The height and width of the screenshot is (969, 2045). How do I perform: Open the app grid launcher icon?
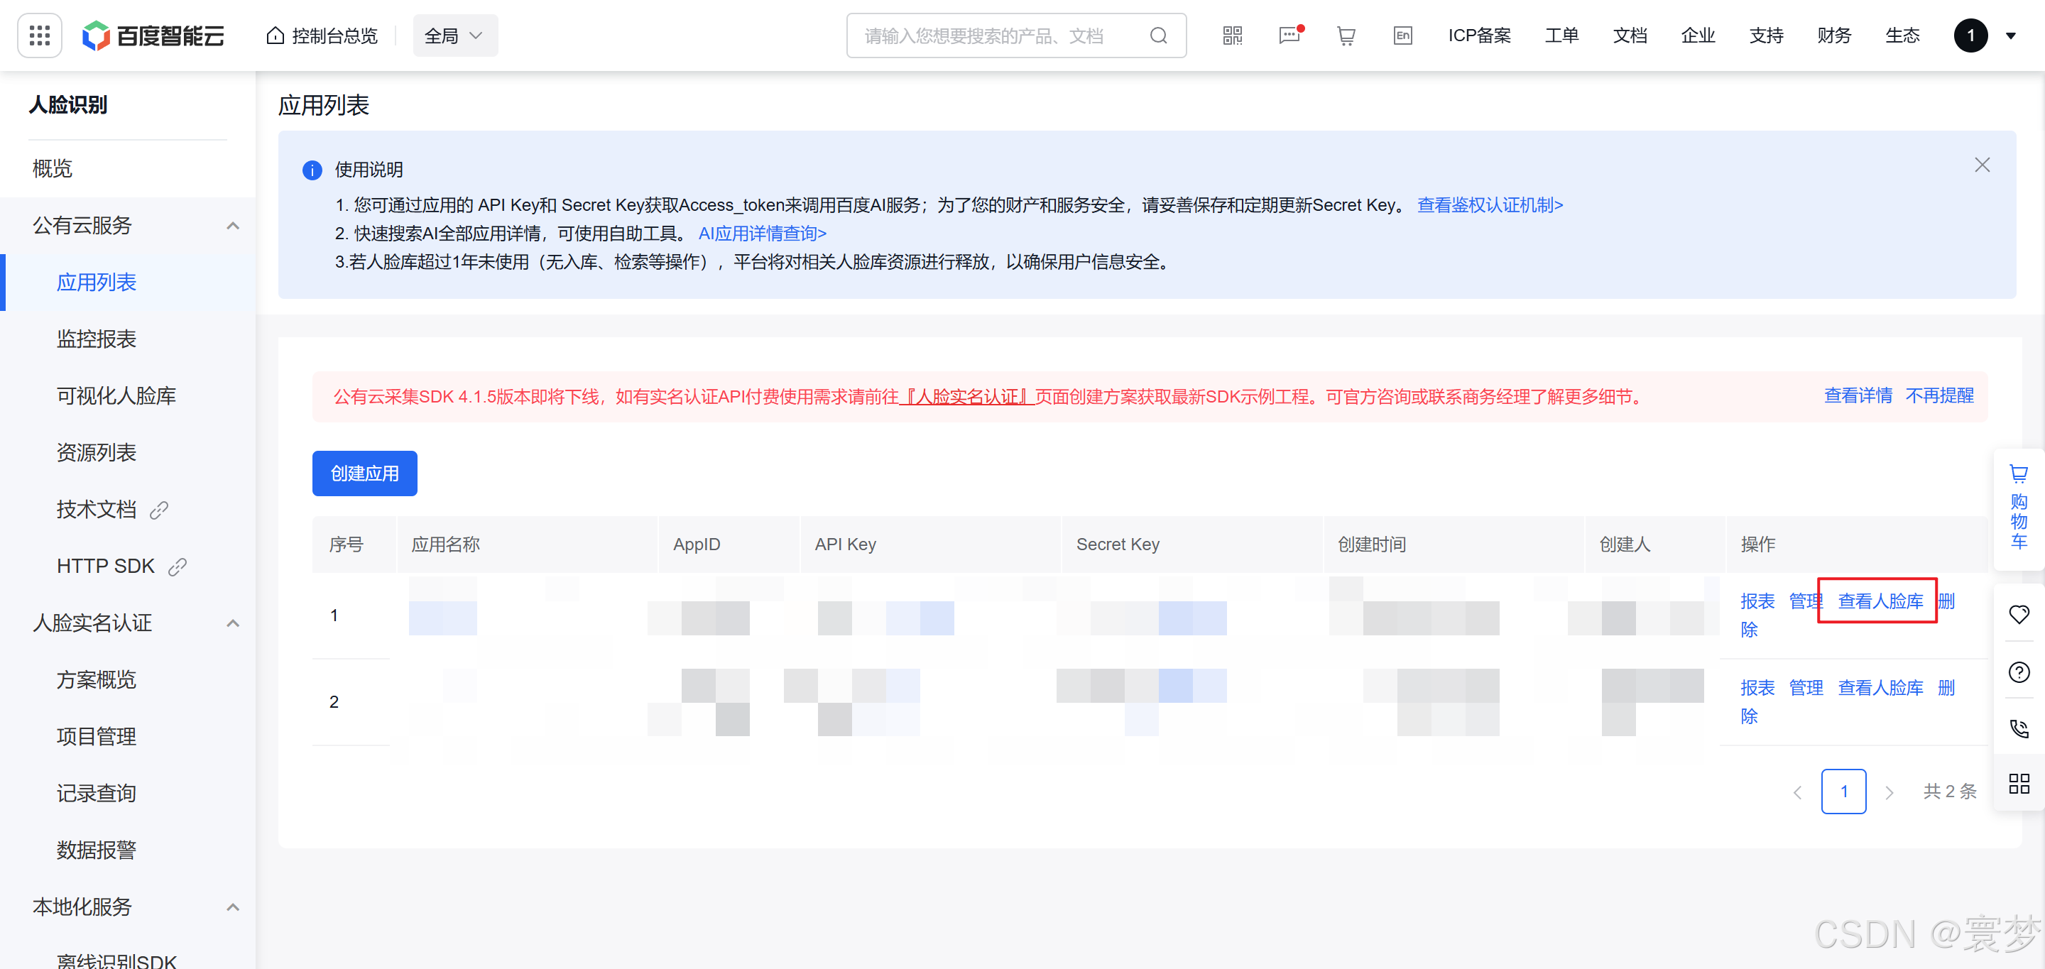point(39,35)
